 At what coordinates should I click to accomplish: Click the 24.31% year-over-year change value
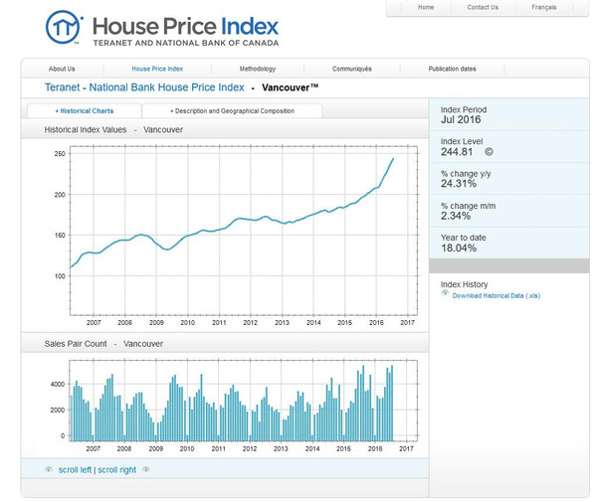click(459, 184)
